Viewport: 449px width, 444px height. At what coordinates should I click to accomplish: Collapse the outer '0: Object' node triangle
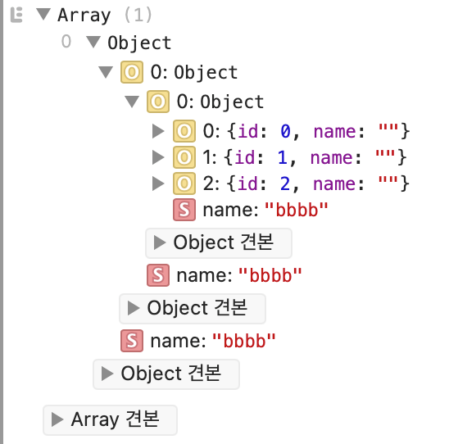106,72
